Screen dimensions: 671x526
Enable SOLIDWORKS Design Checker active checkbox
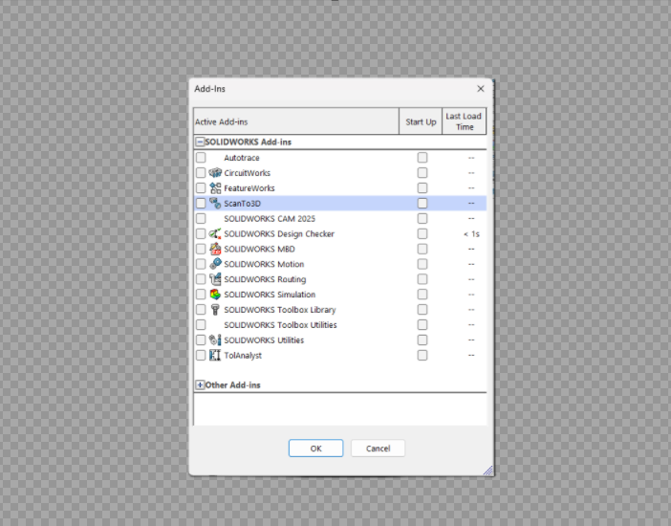(201, 234)
